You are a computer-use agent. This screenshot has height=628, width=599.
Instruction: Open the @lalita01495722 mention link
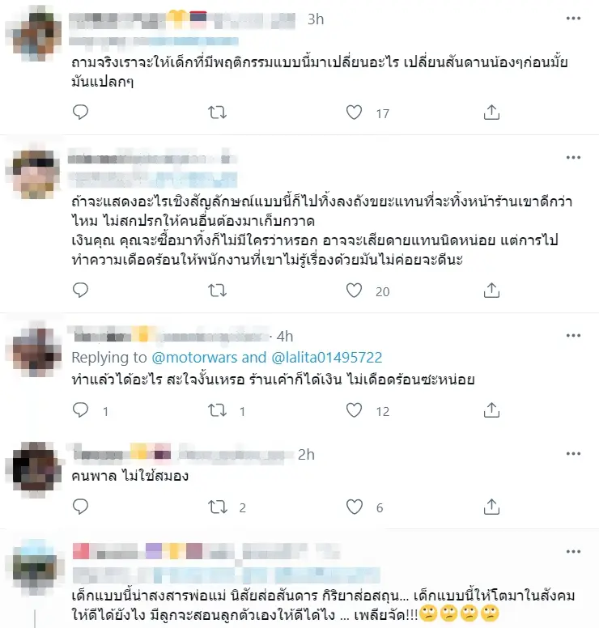tap(326, 357)
